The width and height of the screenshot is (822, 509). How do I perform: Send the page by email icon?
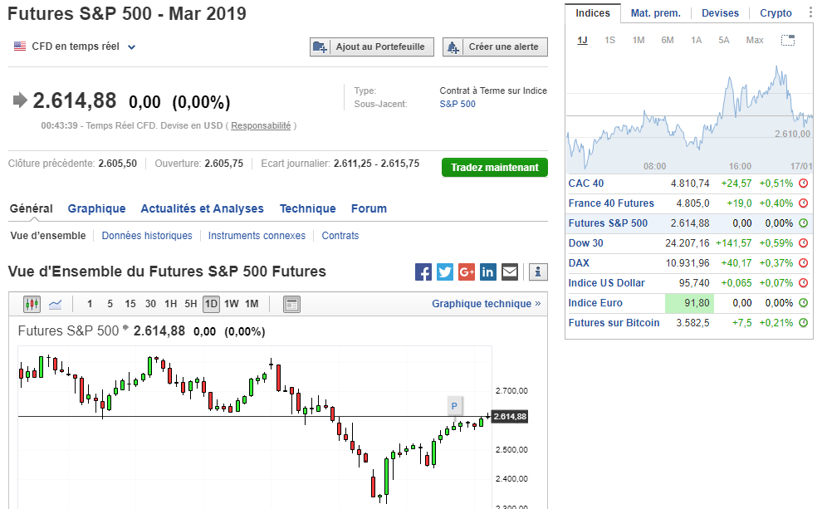[510, 272]
